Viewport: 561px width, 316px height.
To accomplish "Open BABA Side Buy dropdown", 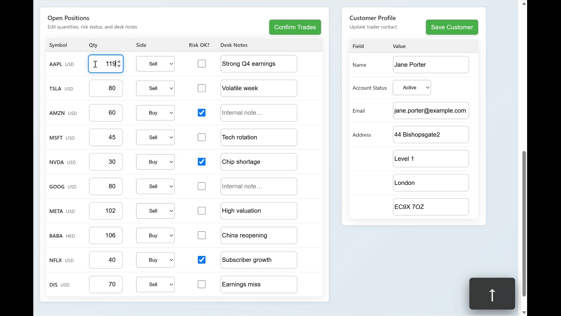I will coord(155,236).
